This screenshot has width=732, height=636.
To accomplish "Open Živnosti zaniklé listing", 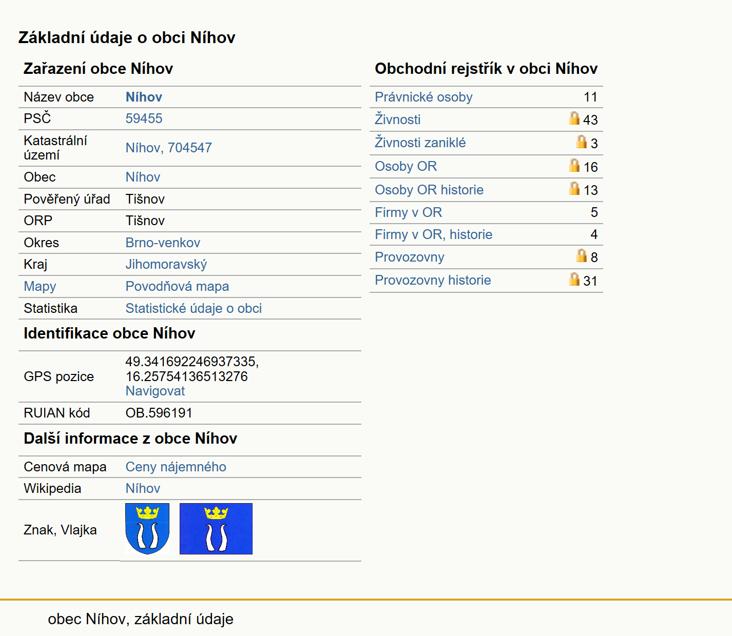I will 420,143.
